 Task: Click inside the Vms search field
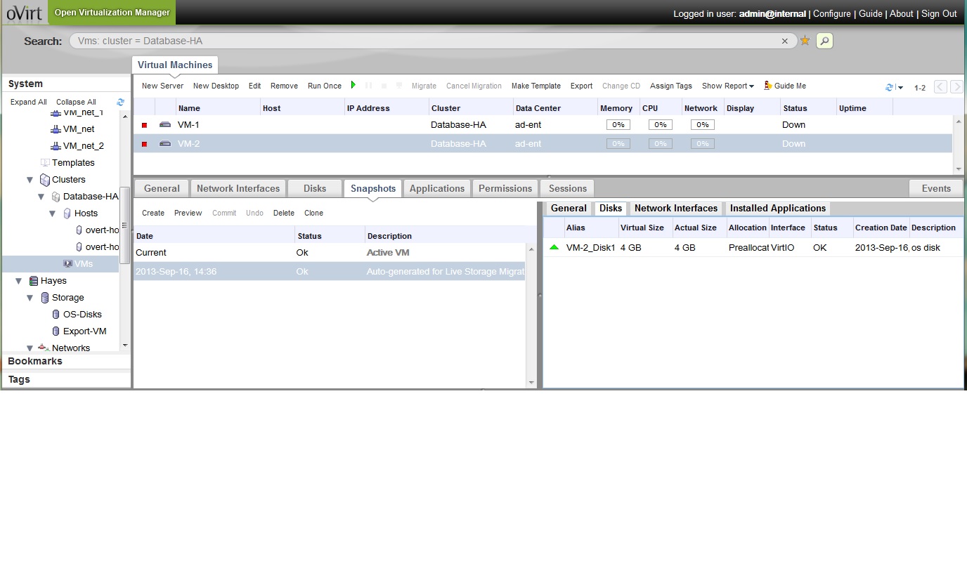[422, 41]
